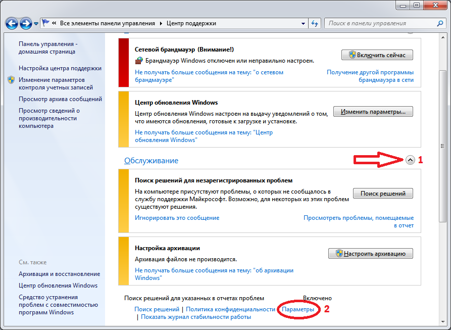Screen dimensions: 451x330
Task: Click Игнорировать это сообщение link
Action: (177, 218)
